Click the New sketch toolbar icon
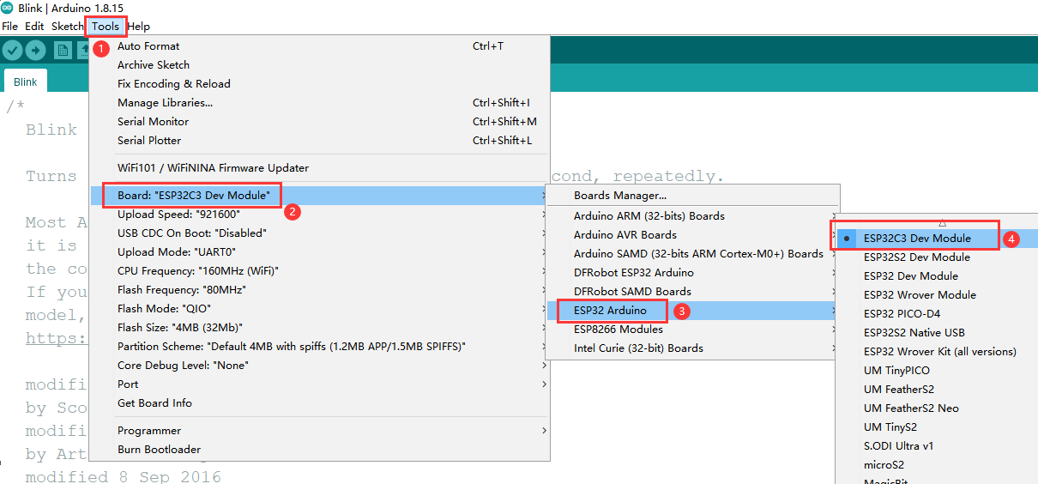Image resolution: width=1038 pixels, height=484 pixels. [x=63, y=51]
